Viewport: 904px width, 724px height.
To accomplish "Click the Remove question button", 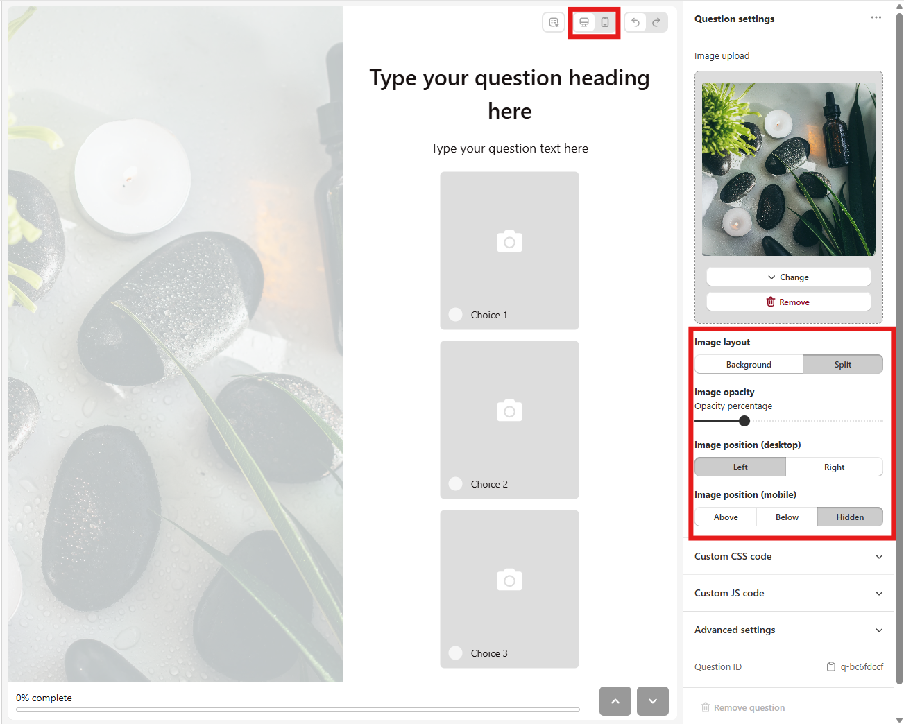I will click(743, 707).
